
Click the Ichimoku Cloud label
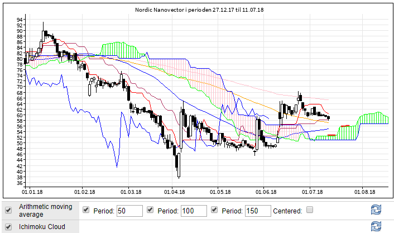(x=42, y=227)
